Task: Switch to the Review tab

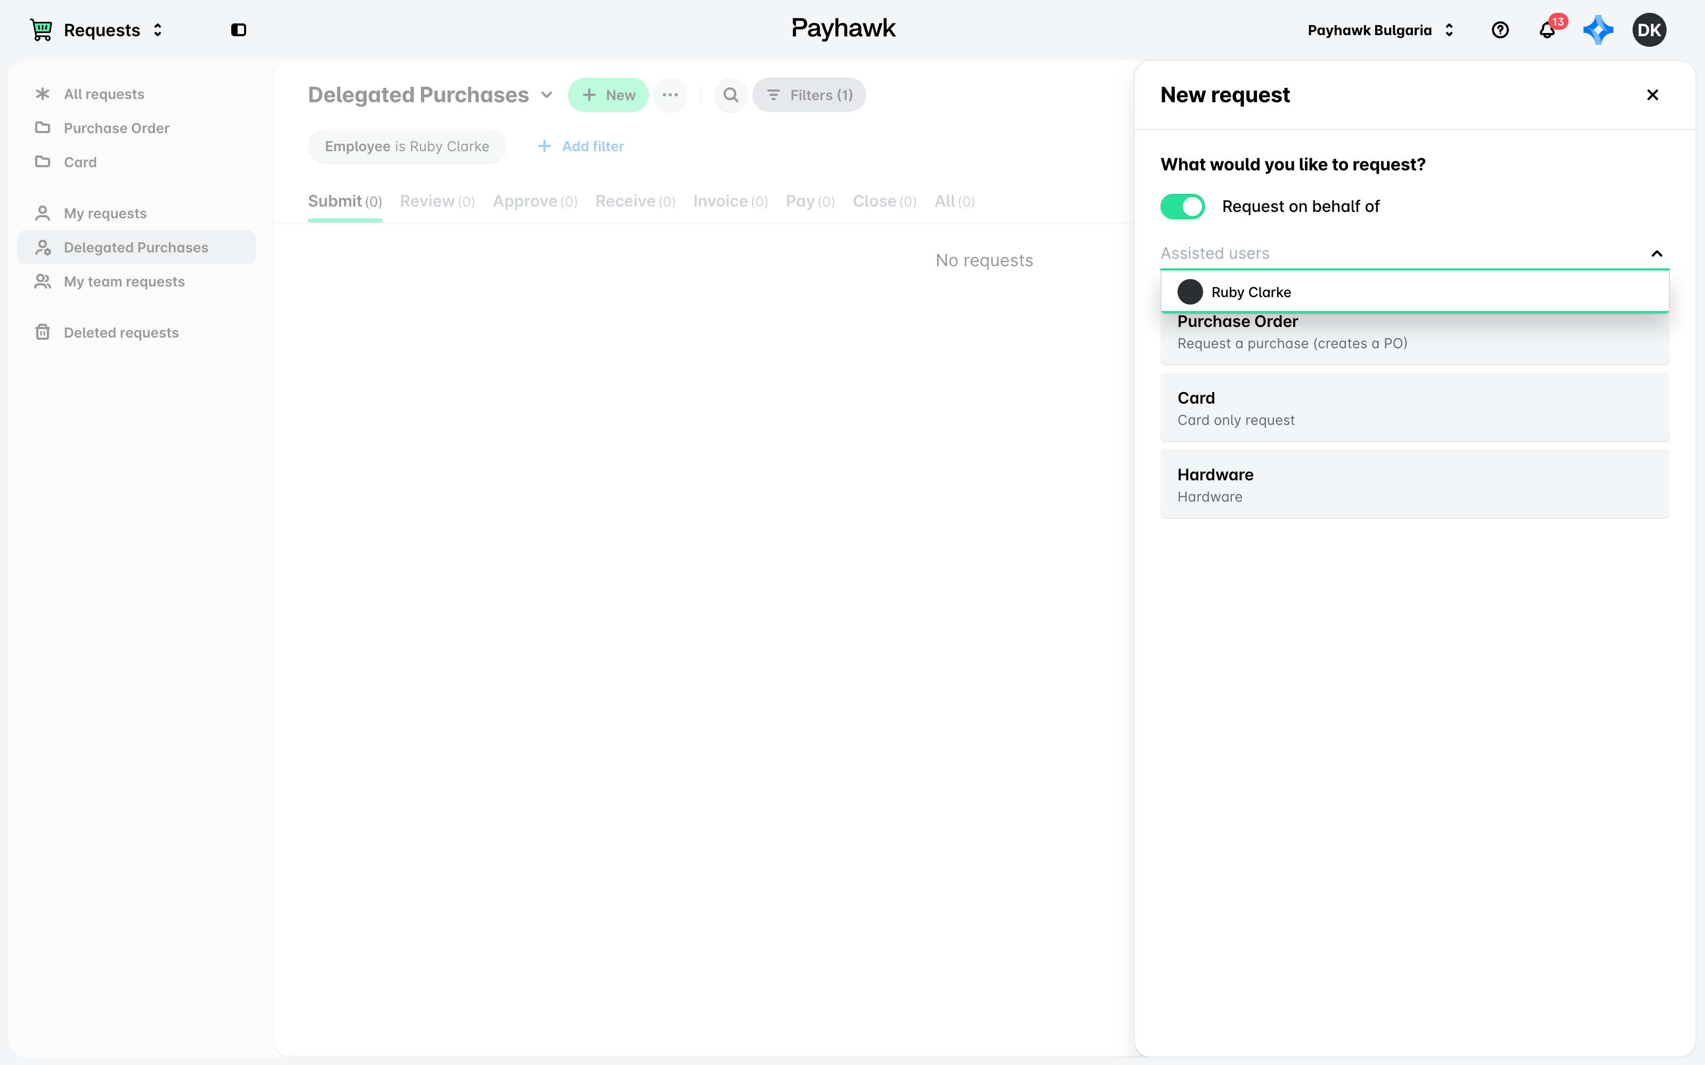Action: tap(437, 201)
